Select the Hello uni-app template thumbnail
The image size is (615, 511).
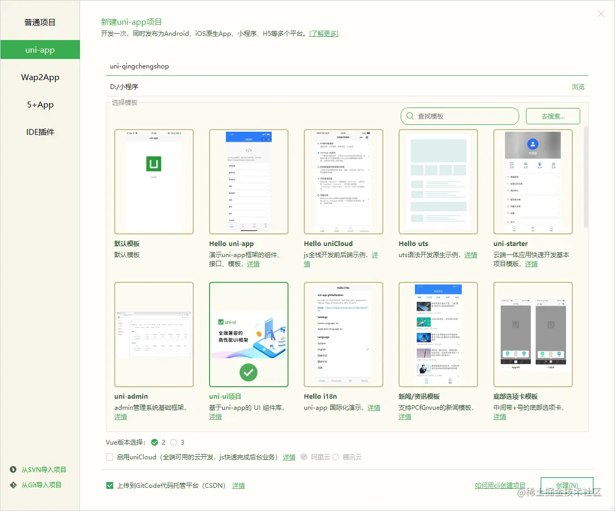tap(249, 182)
